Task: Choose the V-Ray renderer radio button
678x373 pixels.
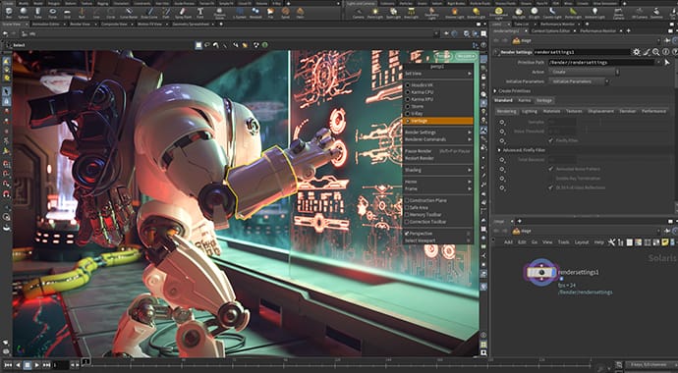Action: click(x=408, y=113)
